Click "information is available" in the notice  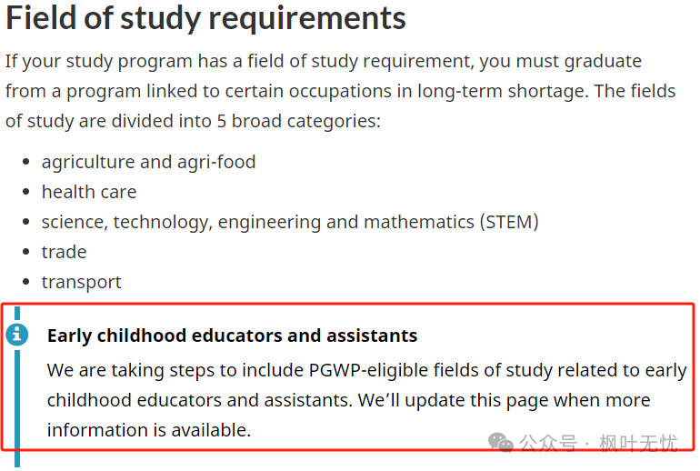tap(148, 430)
